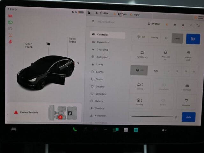
Task: Tap Open Trunk on car view
Action: 72,40
